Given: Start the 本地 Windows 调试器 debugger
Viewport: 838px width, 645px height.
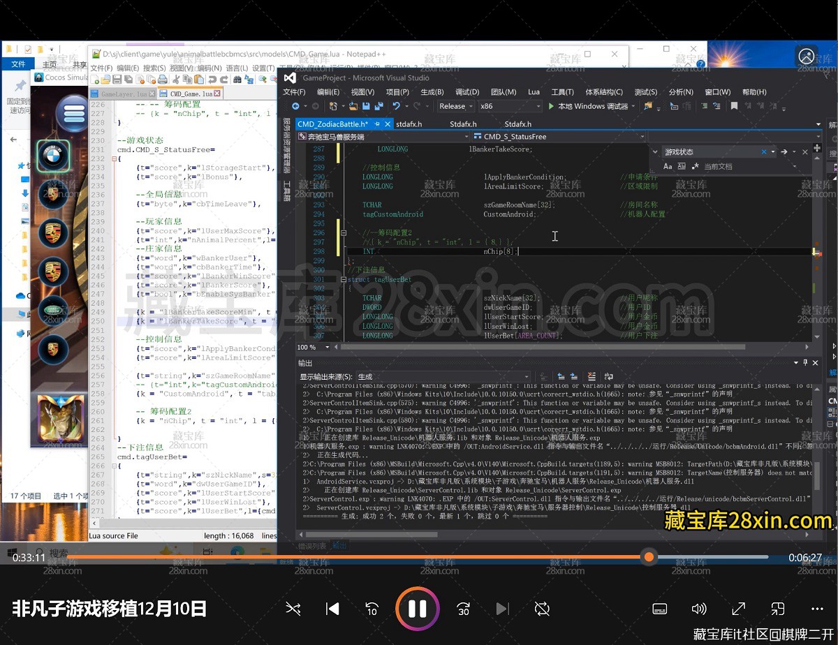Looking at the screenshot, I should tap(589, 106).
